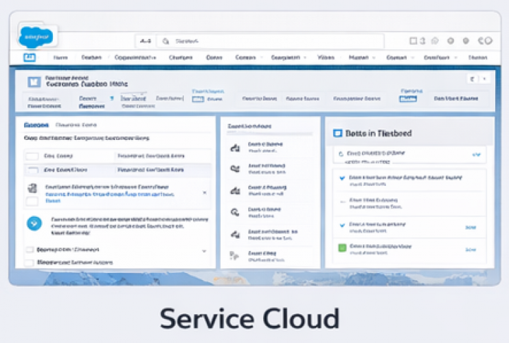Tick the checkbox in the first list row
Viewport: 509px width, 343px height.
pos(32,156)
